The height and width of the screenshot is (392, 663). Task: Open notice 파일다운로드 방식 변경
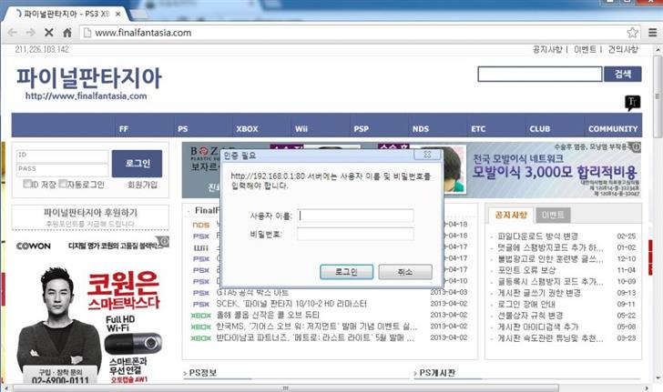click(x=537, y=236)
